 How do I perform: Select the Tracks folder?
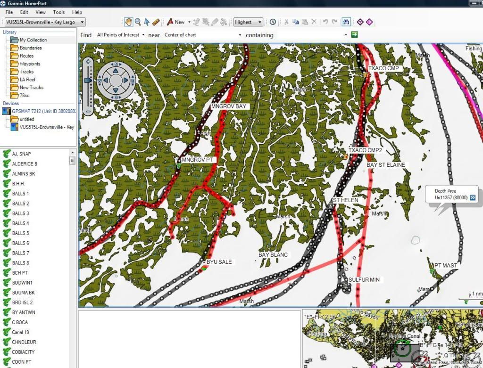[26, 71]
